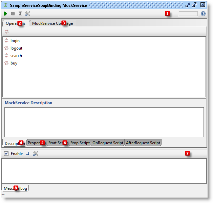Select the buy operation text
This screenshot has width=213, height=203.
click(14, 63)
